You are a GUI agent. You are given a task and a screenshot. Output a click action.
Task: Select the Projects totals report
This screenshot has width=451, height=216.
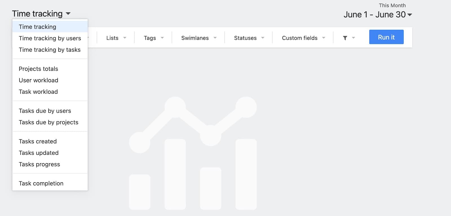[50, 69]
